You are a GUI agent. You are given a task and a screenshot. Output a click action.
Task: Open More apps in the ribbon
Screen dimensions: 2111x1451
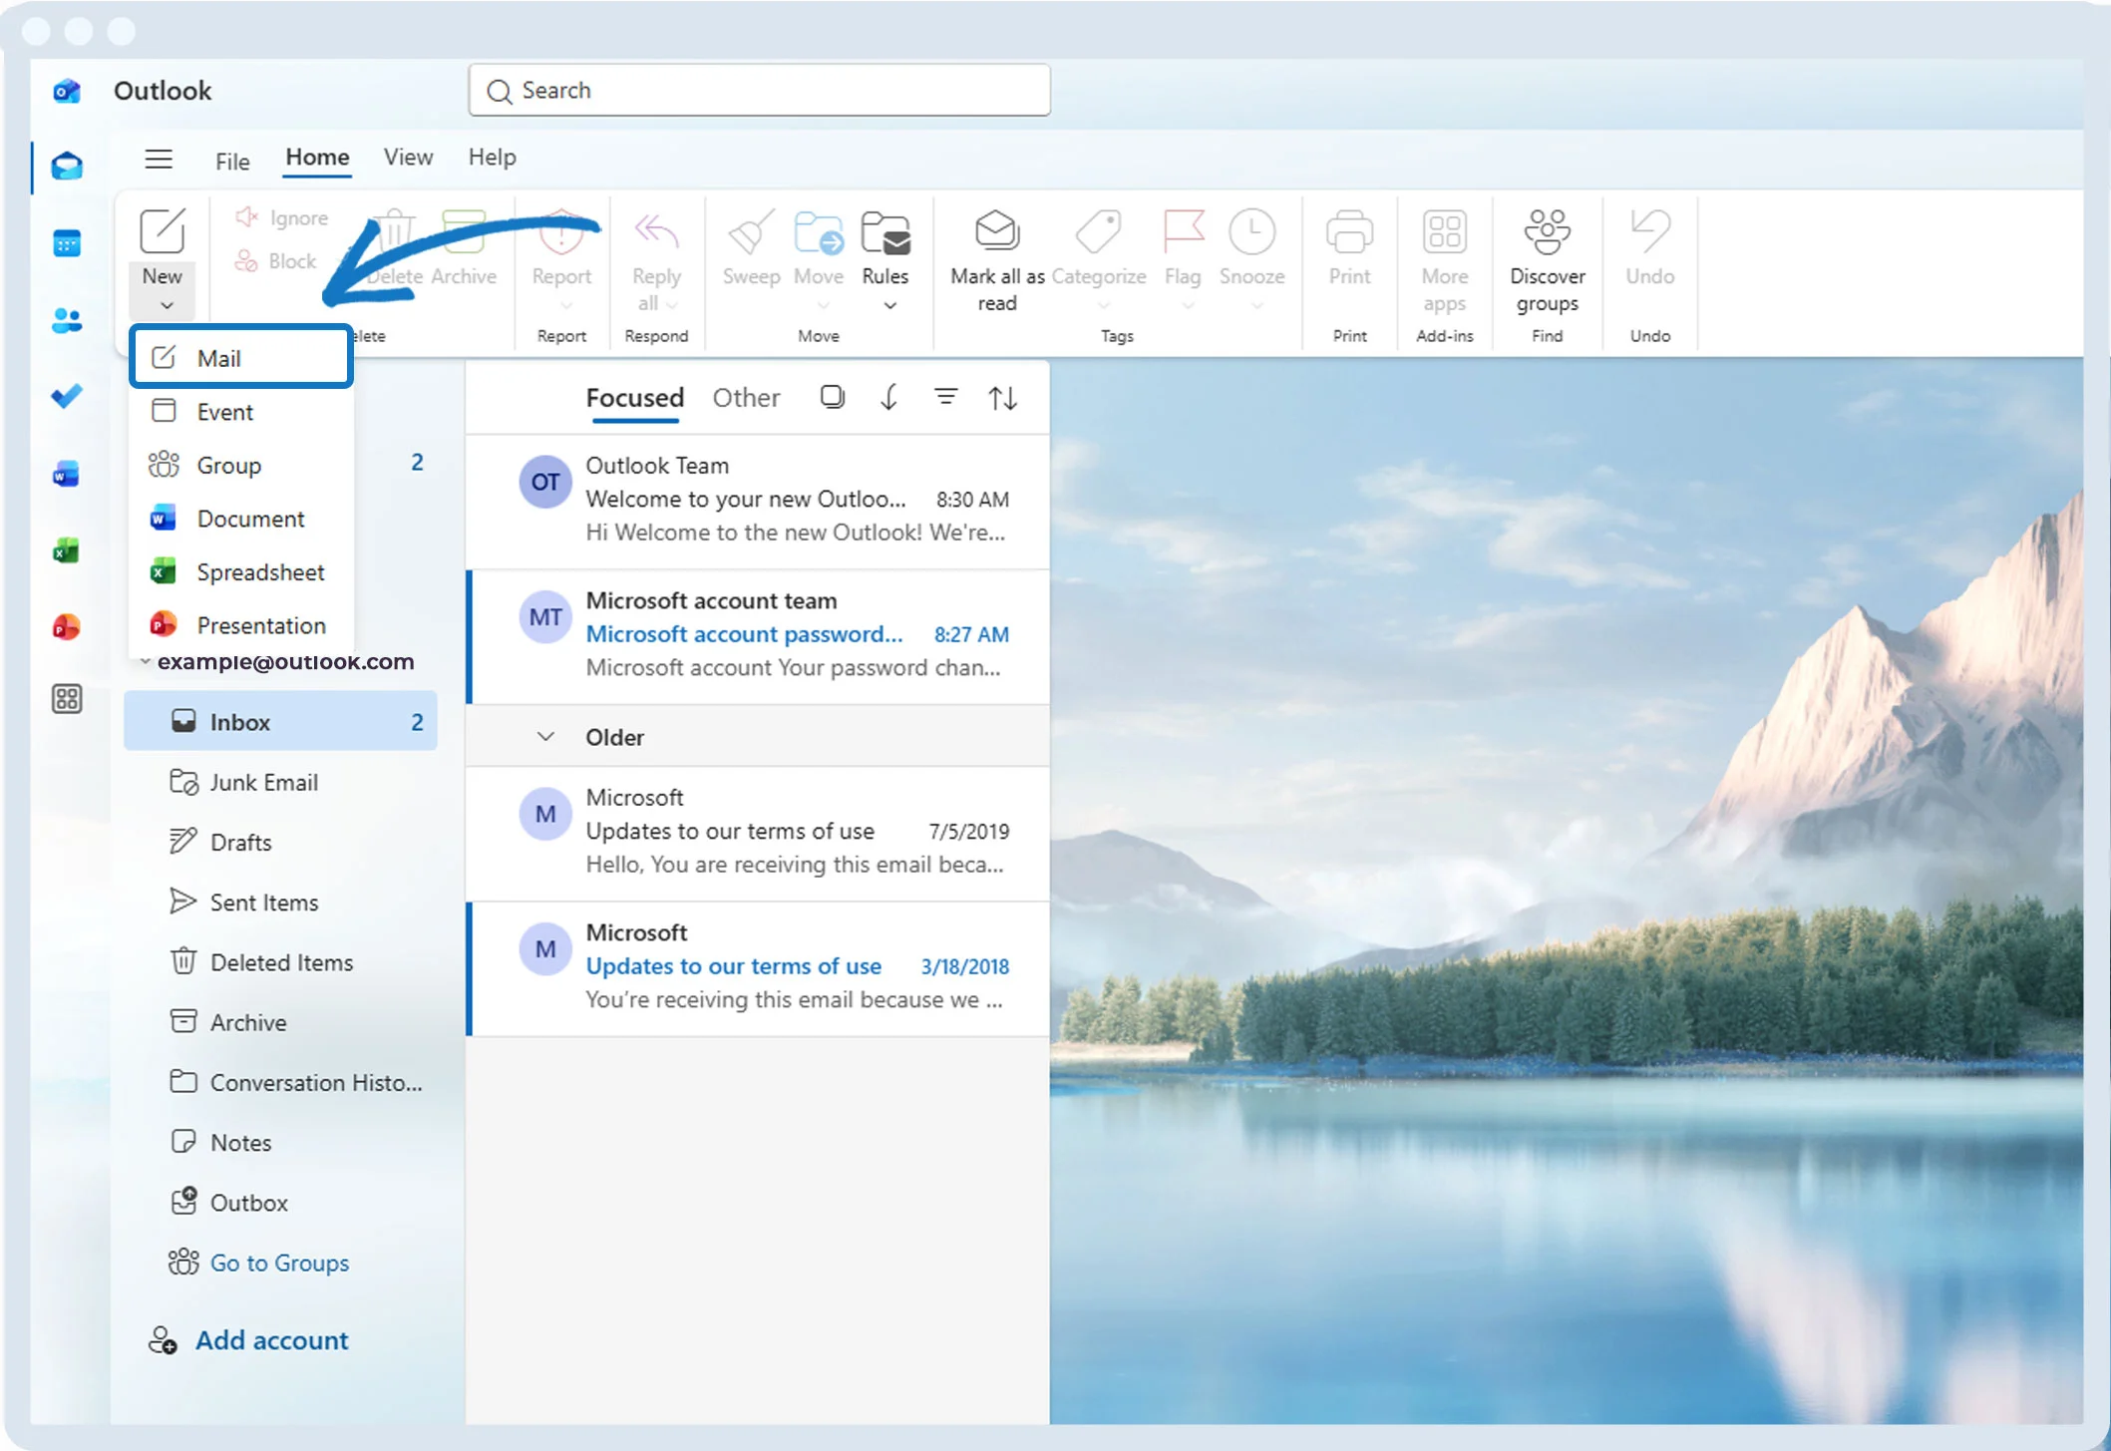[x=1444, y=232]
